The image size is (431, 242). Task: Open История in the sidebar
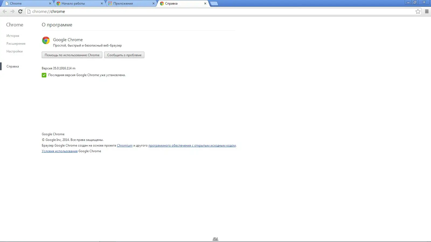click(x=13, y=36)
